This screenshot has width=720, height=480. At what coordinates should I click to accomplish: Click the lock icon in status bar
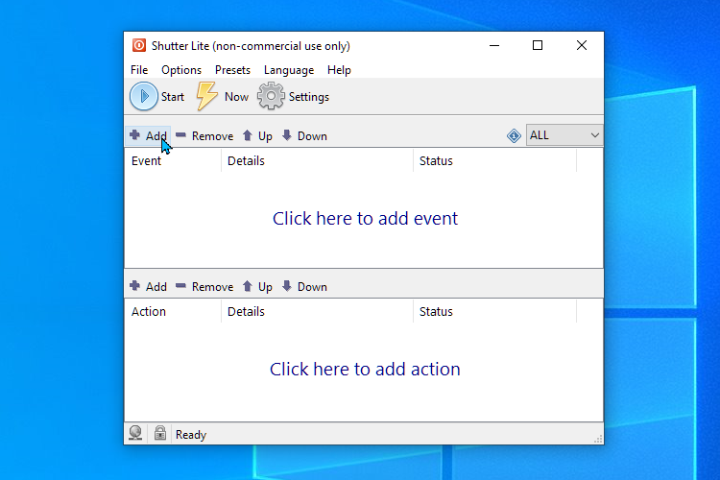point(160,434)
